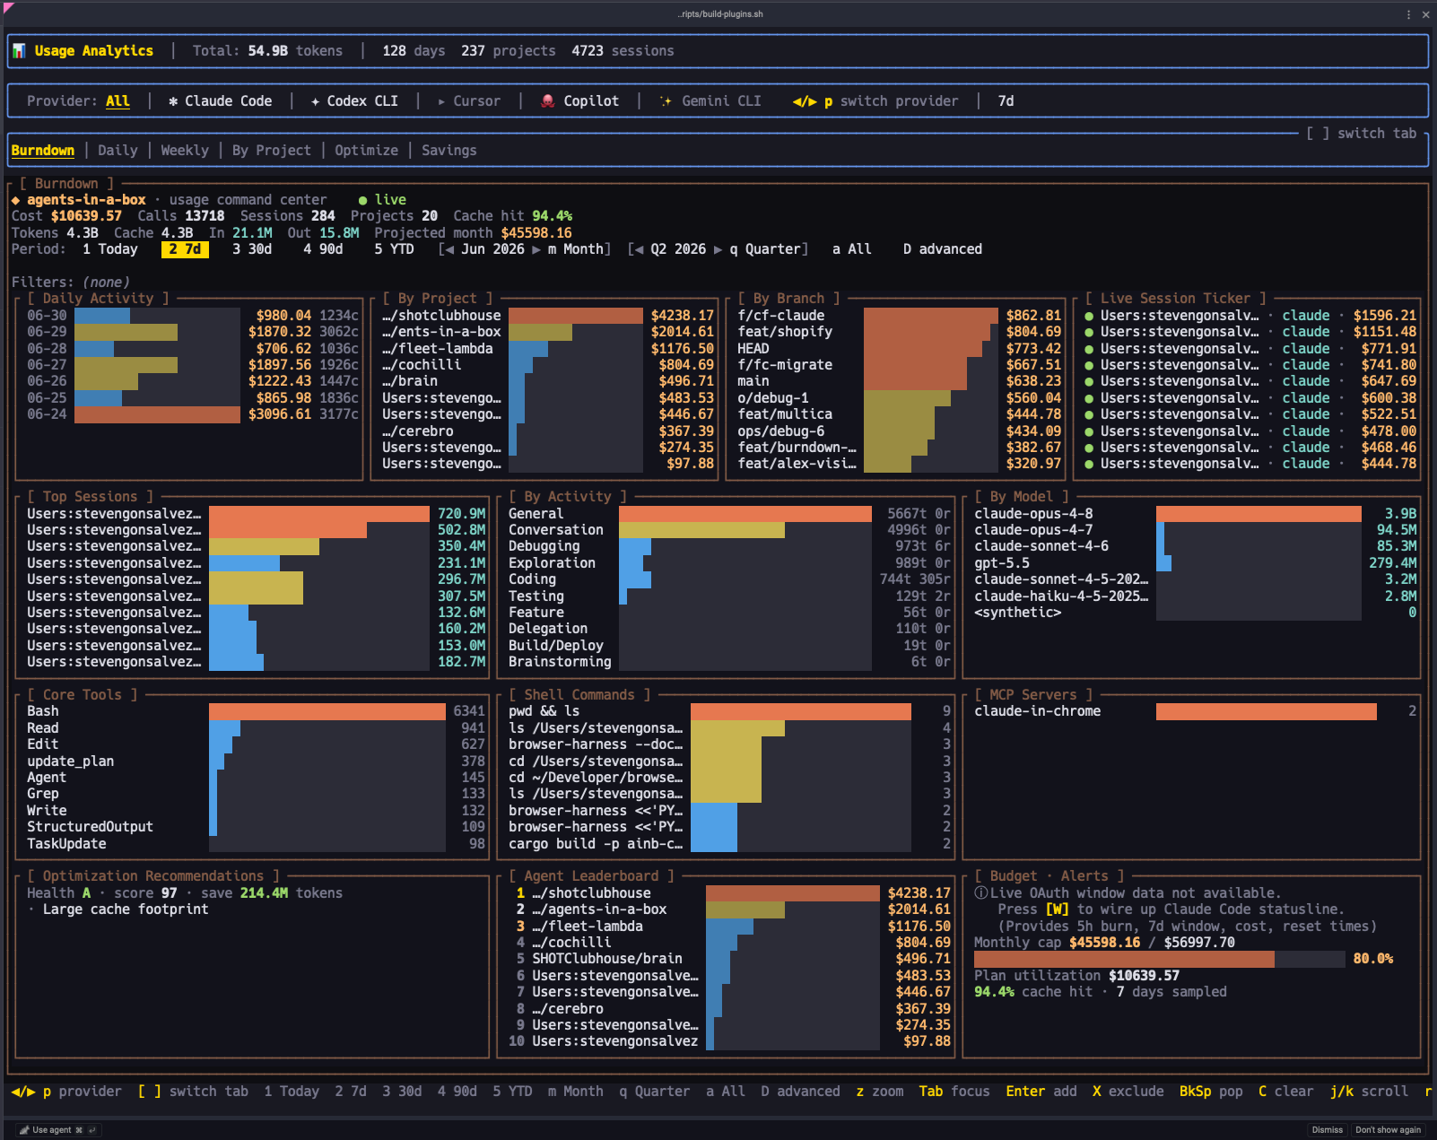Click exclude shortcut in the footer
The width and height of the screenshot is (1437, 1140).
1128,1092
